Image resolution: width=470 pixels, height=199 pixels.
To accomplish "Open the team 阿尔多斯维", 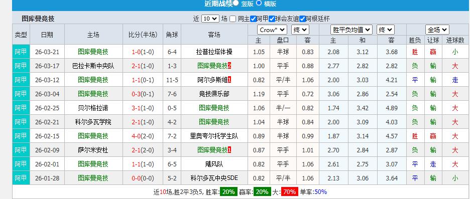I will pyautogui.click(x=212, y=80).
